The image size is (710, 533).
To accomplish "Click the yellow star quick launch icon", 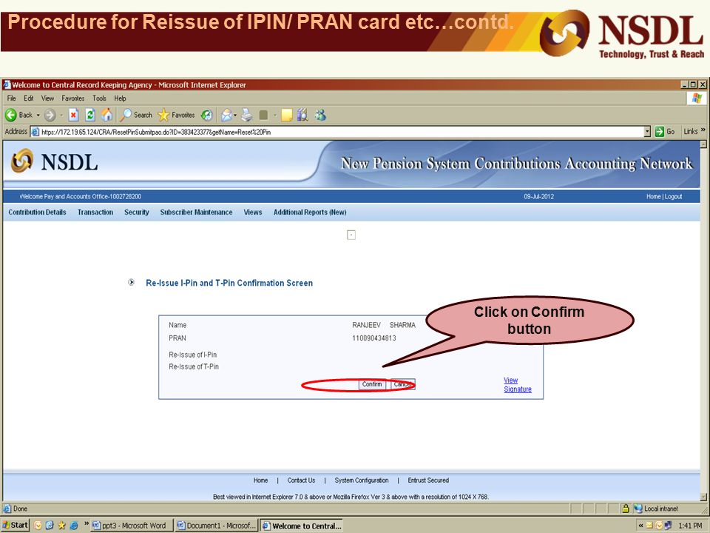I will [61, 526].
